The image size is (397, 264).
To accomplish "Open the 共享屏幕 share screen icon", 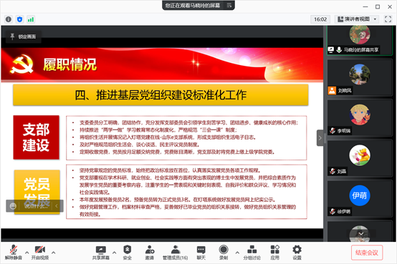I will tap(101, 253).
